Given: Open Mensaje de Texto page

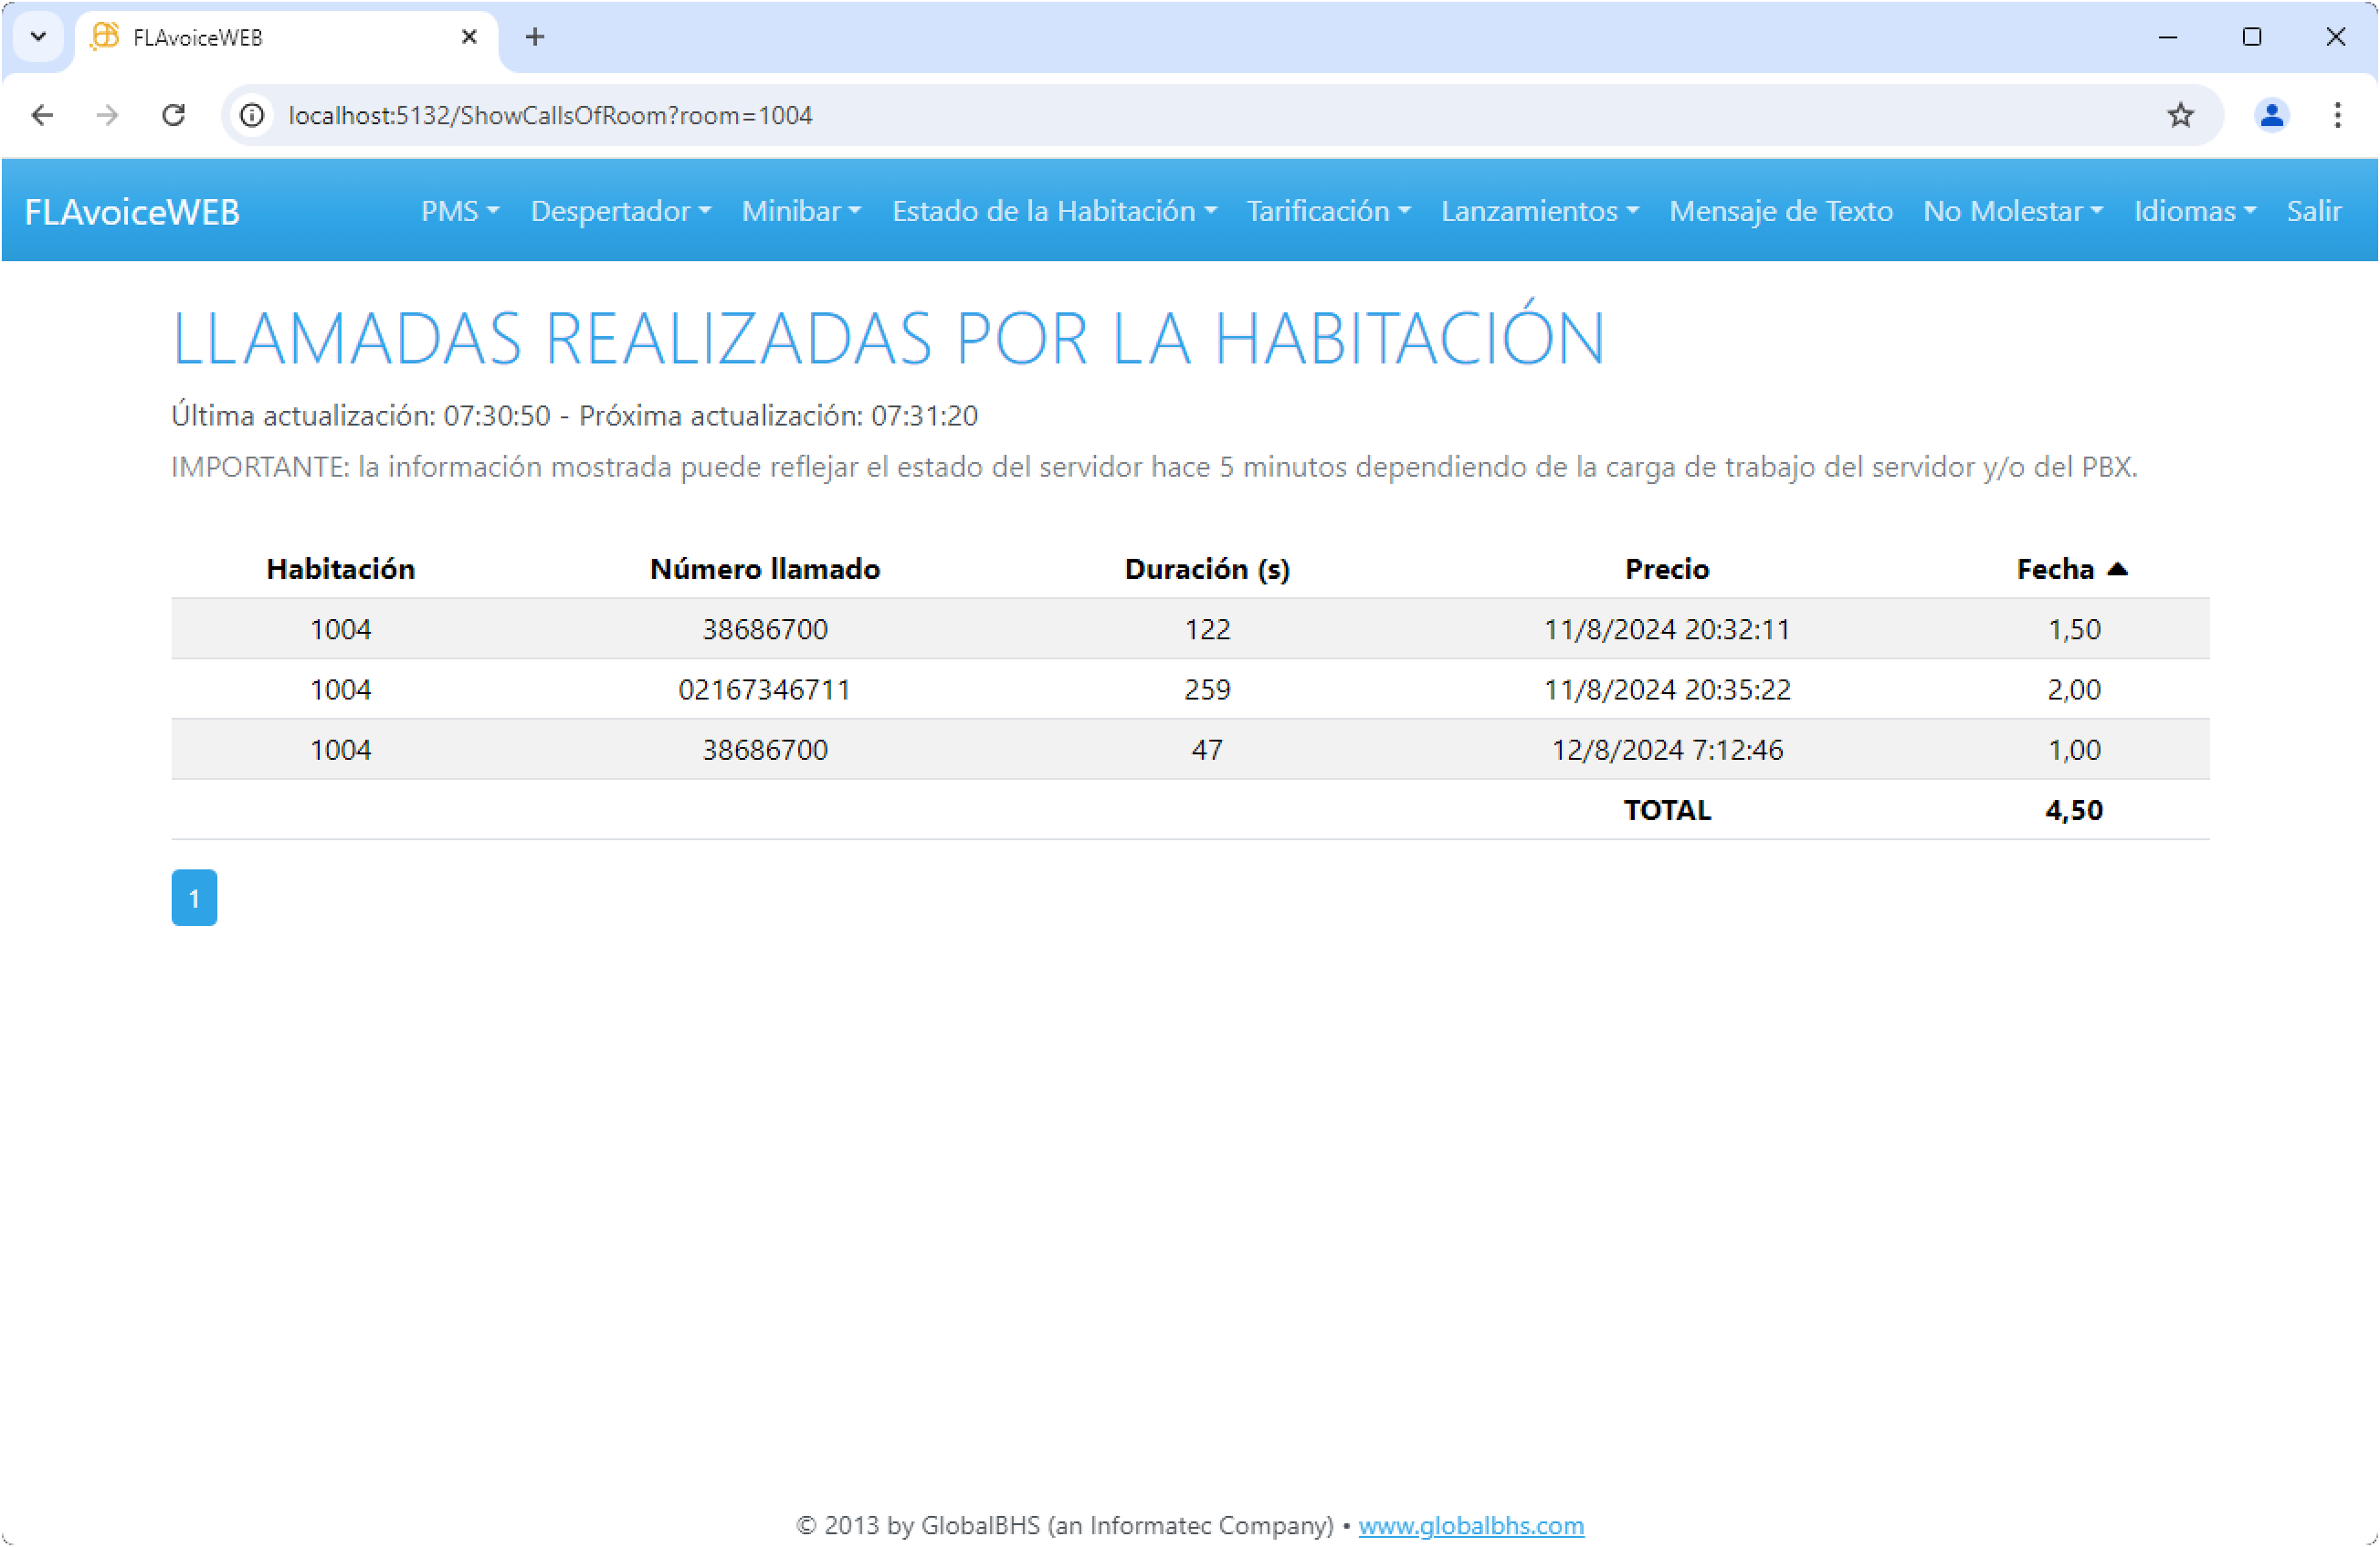Looking at the screenshot, I should point(1780,211).
